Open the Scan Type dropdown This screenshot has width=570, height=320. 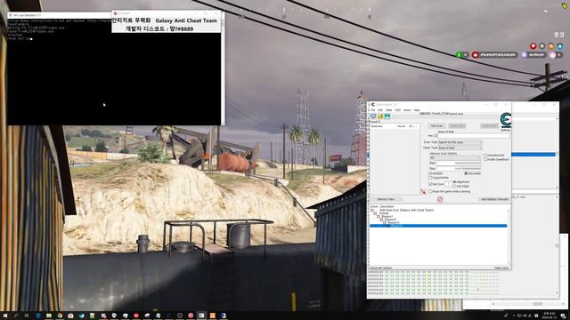460,142
